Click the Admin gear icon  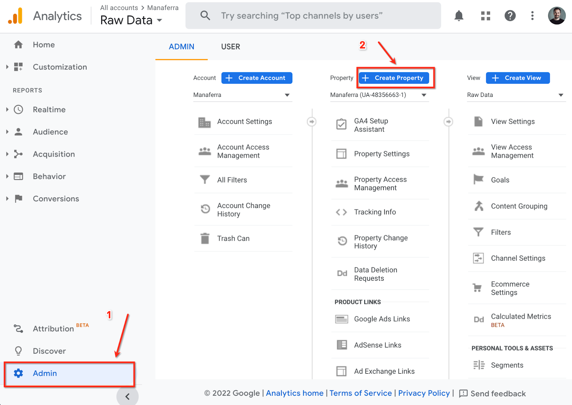[18, 373]
